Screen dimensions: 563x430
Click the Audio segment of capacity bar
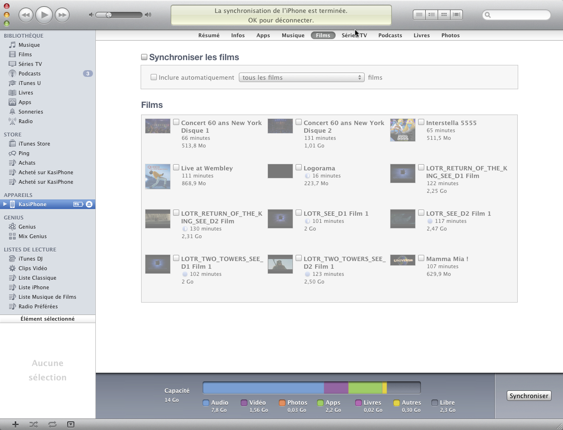point(263,388)
